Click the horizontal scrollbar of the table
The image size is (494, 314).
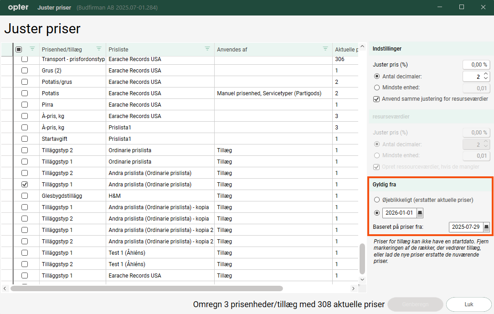[146, 288]
